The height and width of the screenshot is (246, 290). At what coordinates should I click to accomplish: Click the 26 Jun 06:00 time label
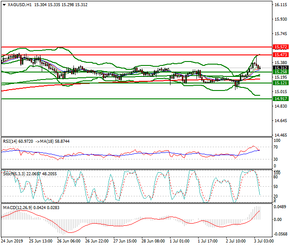coord(69,241)
